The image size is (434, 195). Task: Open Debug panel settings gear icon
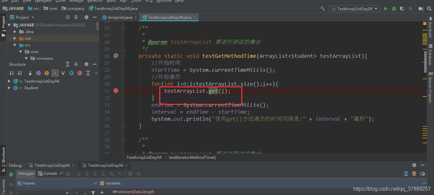point(414,165)
